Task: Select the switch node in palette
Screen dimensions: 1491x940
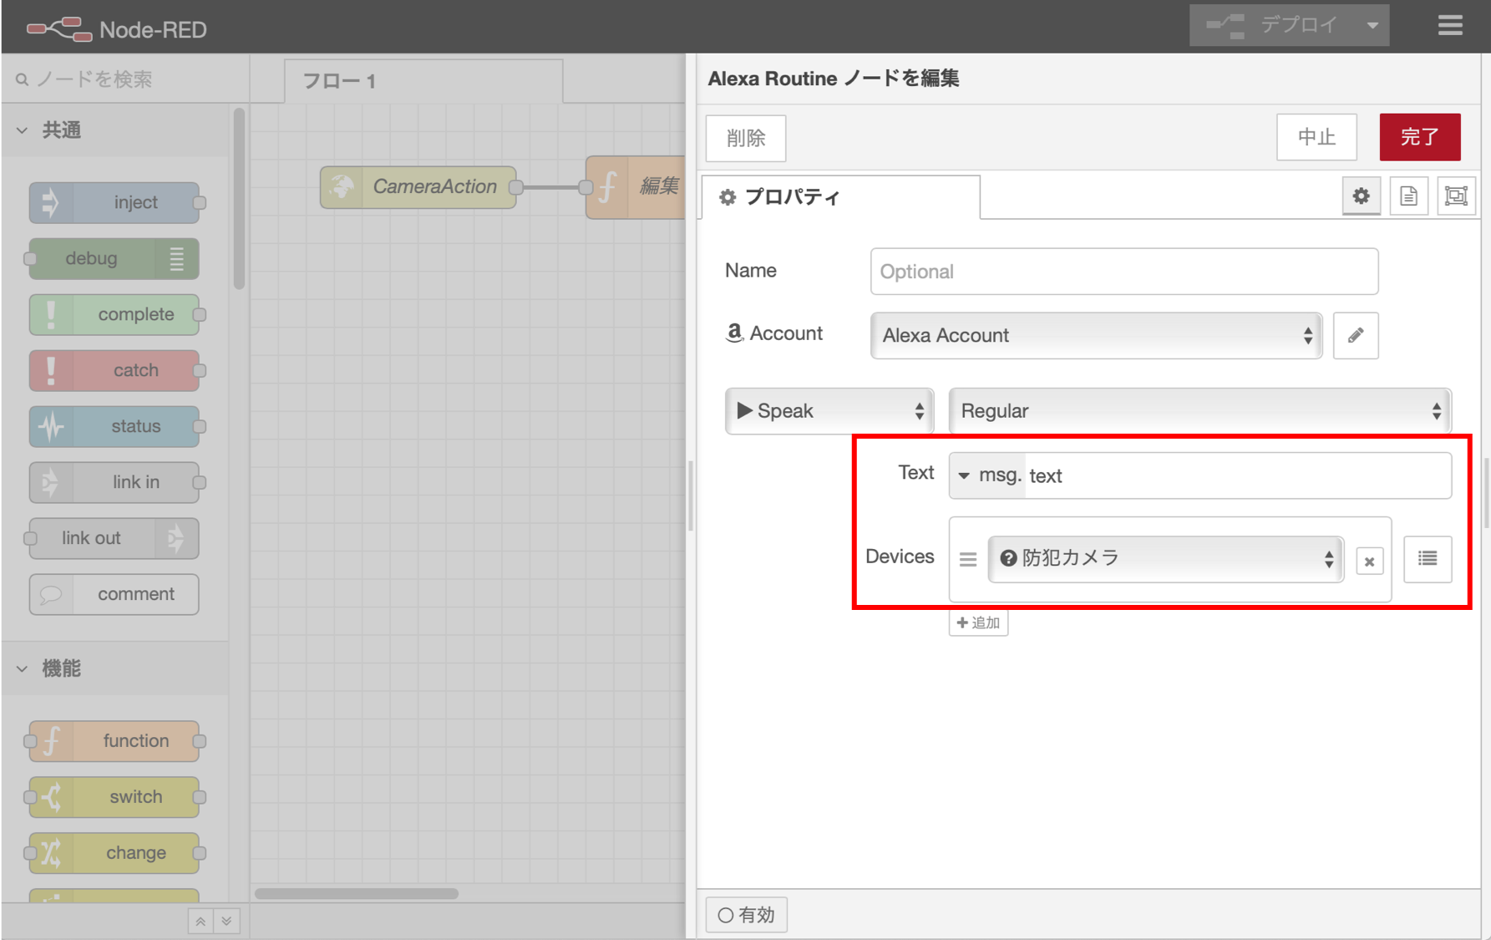Action: pos(114,798)
